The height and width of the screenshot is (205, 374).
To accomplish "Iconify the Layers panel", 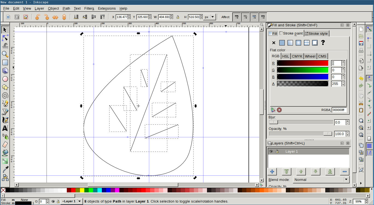I will click(342, 143).
